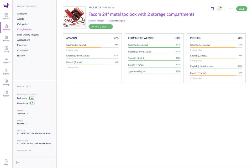
Task: Change the English locale dropdown
Action: click(x=122, y=21)
